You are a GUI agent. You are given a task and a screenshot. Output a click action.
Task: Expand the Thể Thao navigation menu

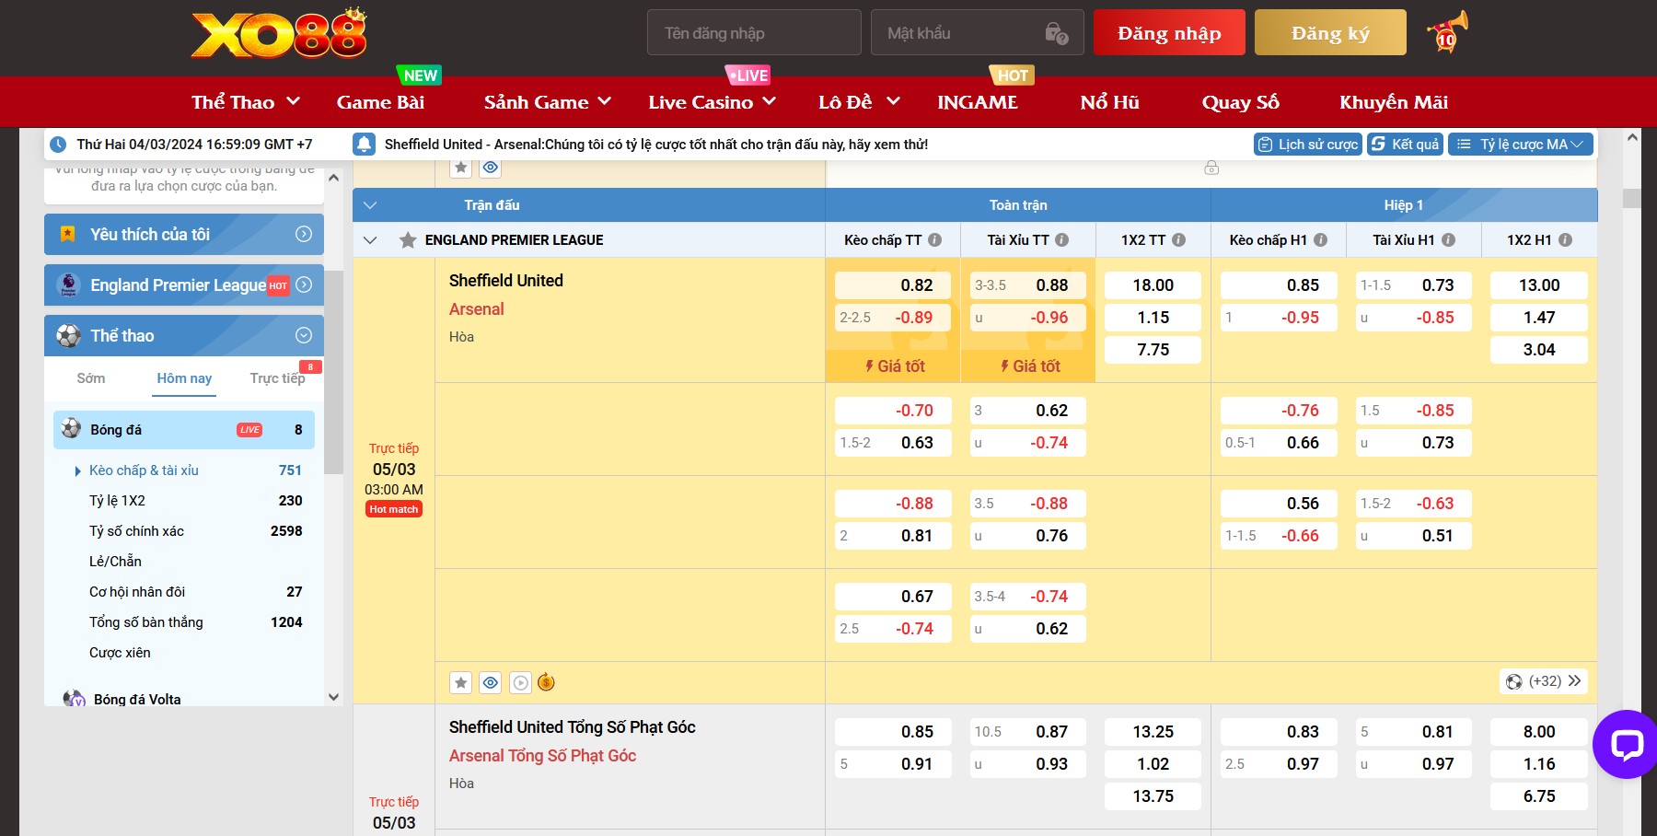tap(245, 102)
